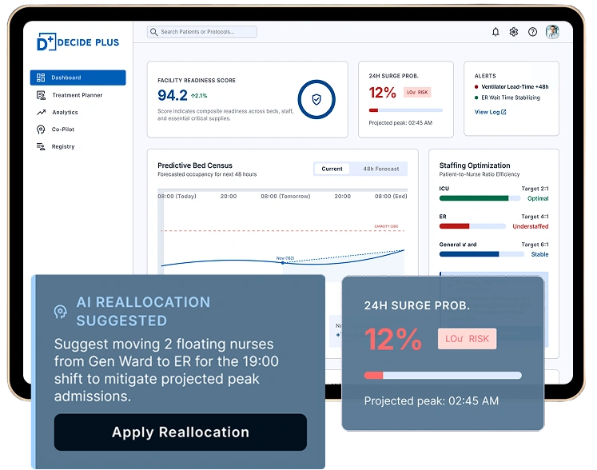Open the notifications bell icon
Screen dimensions: 597x470
click(x=496, y=32)
